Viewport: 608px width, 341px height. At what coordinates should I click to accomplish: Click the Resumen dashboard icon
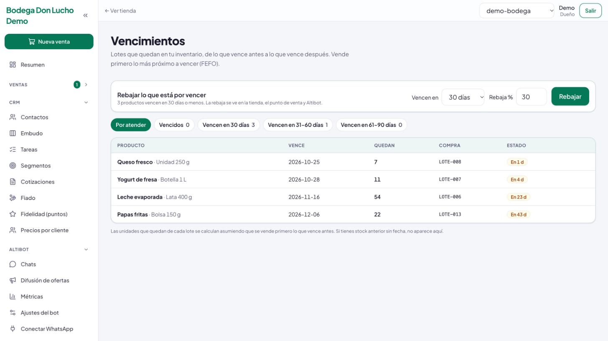(x=13, y=65)
